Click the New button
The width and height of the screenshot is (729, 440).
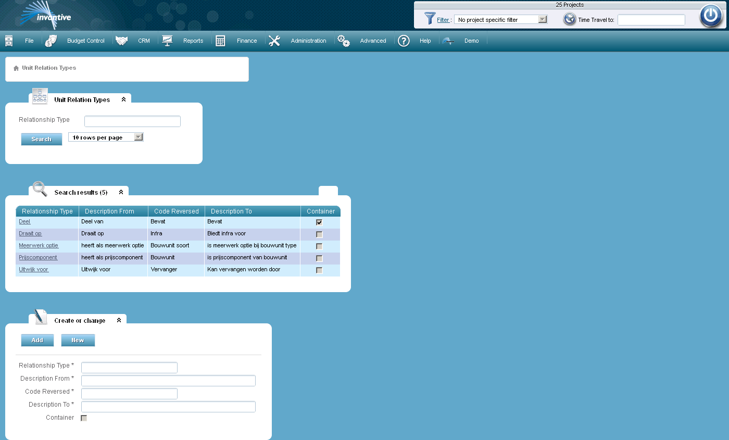(x=78, y=340)
